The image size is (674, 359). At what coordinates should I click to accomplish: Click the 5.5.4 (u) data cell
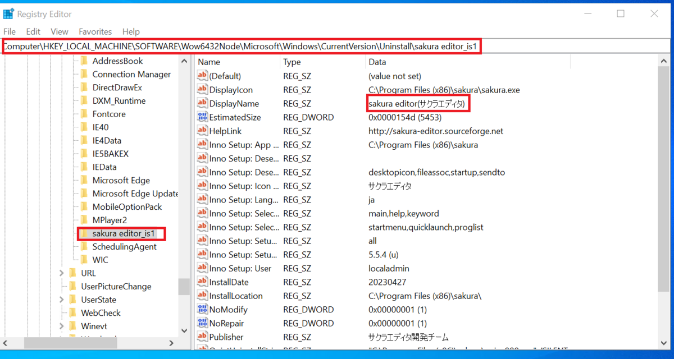coord(383,255)
